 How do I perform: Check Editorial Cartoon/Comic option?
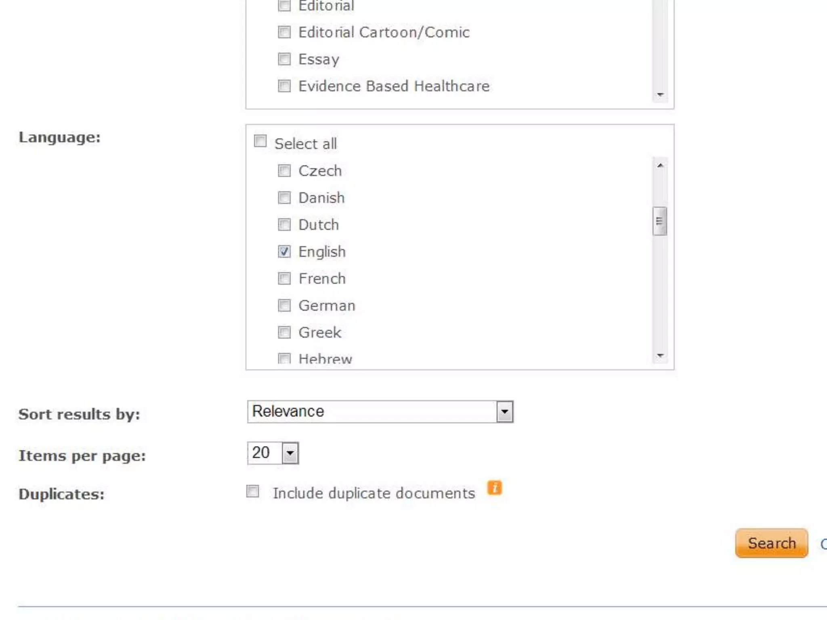[x=284, y=32]
